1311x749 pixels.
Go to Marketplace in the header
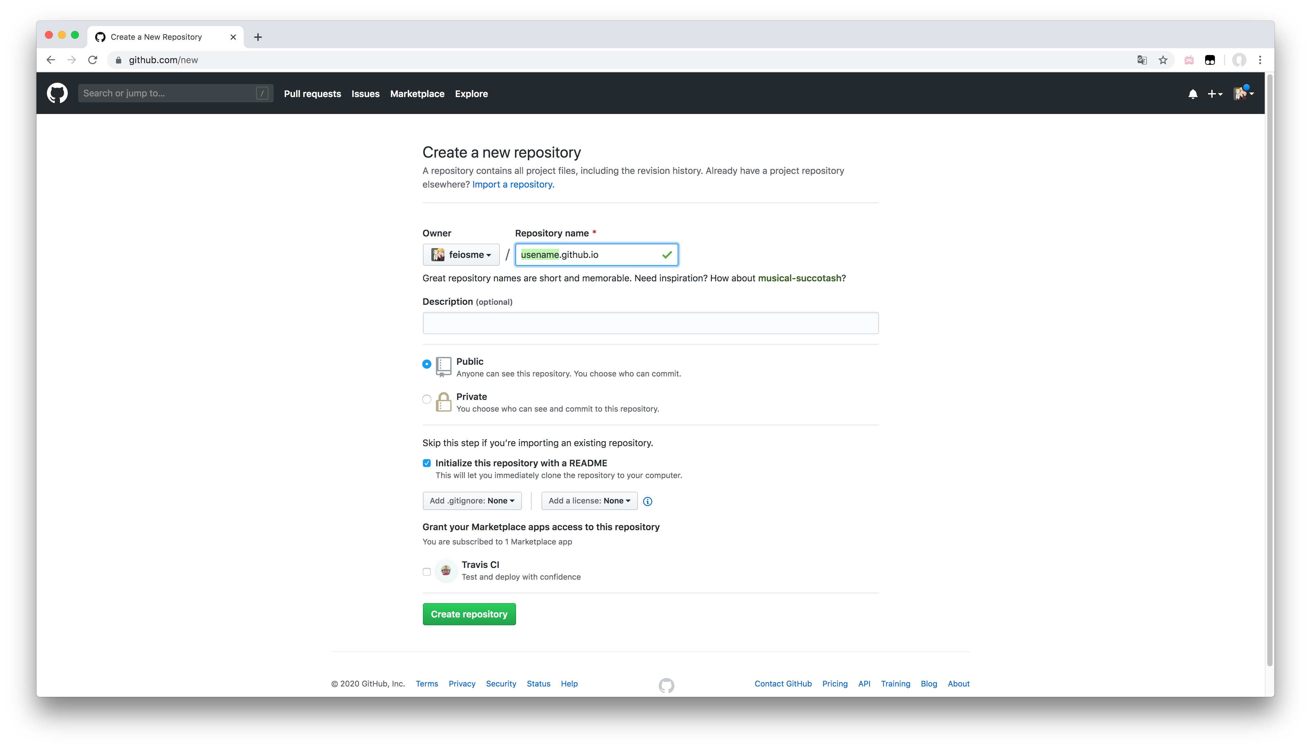pos(417,94)
